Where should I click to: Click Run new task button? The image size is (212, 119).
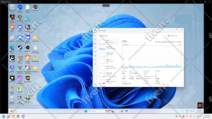coord(172,36)
